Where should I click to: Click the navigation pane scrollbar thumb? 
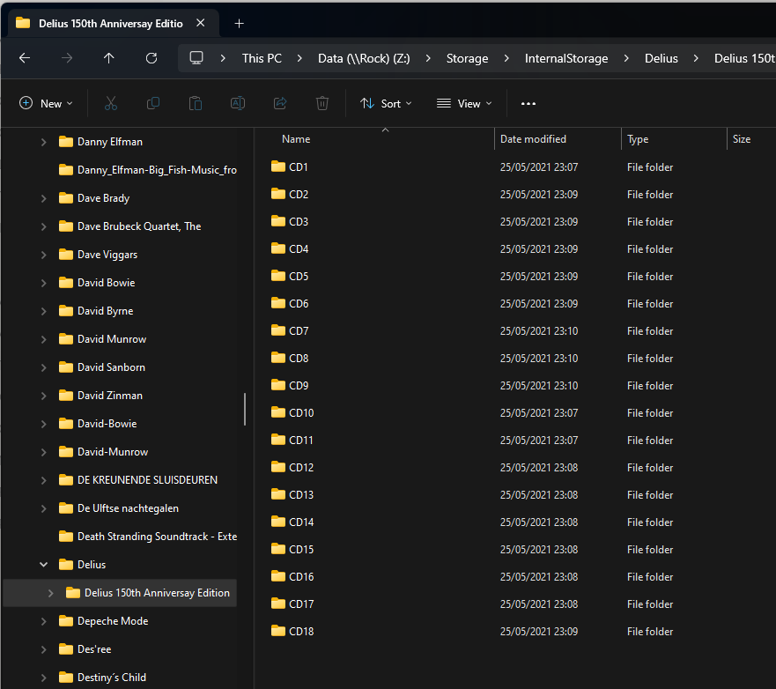click(245, 409)
